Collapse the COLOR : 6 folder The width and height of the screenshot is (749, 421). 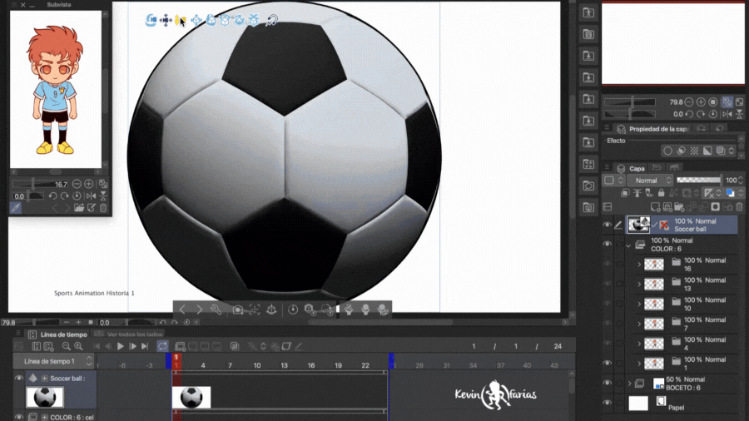(x=628, y=245)
